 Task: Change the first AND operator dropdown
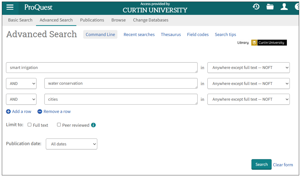(21, 83)
